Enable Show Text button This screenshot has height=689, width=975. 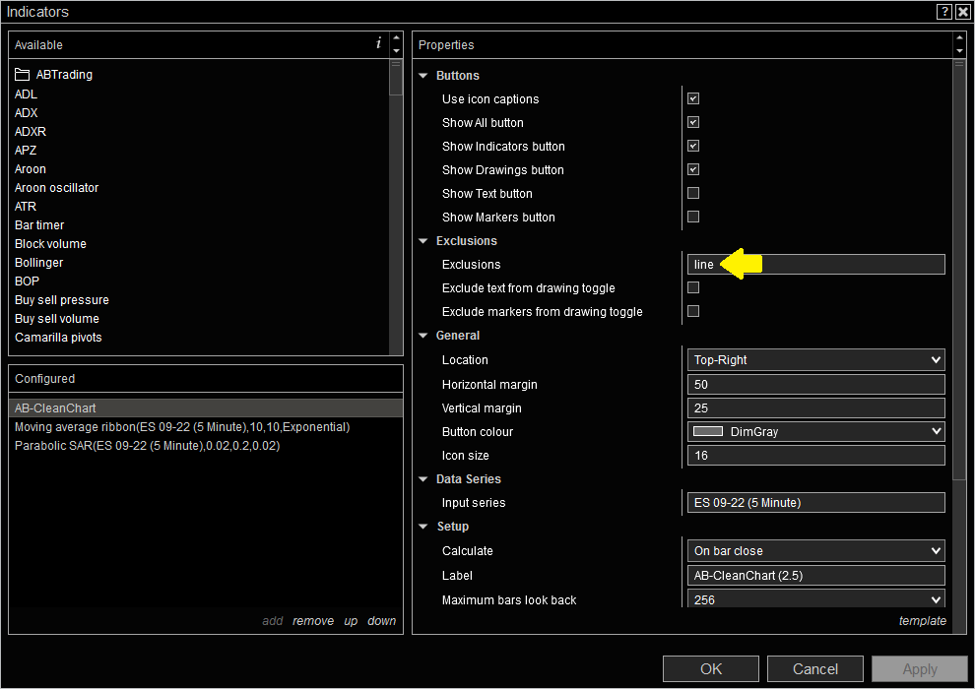[x=693, y=193]
